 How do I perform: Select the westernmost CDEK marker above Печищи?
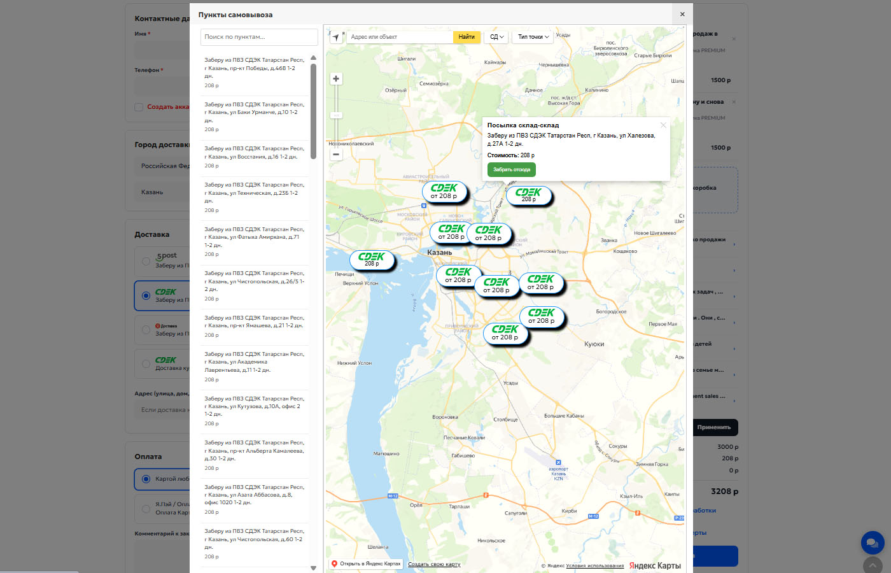point(372,259)
